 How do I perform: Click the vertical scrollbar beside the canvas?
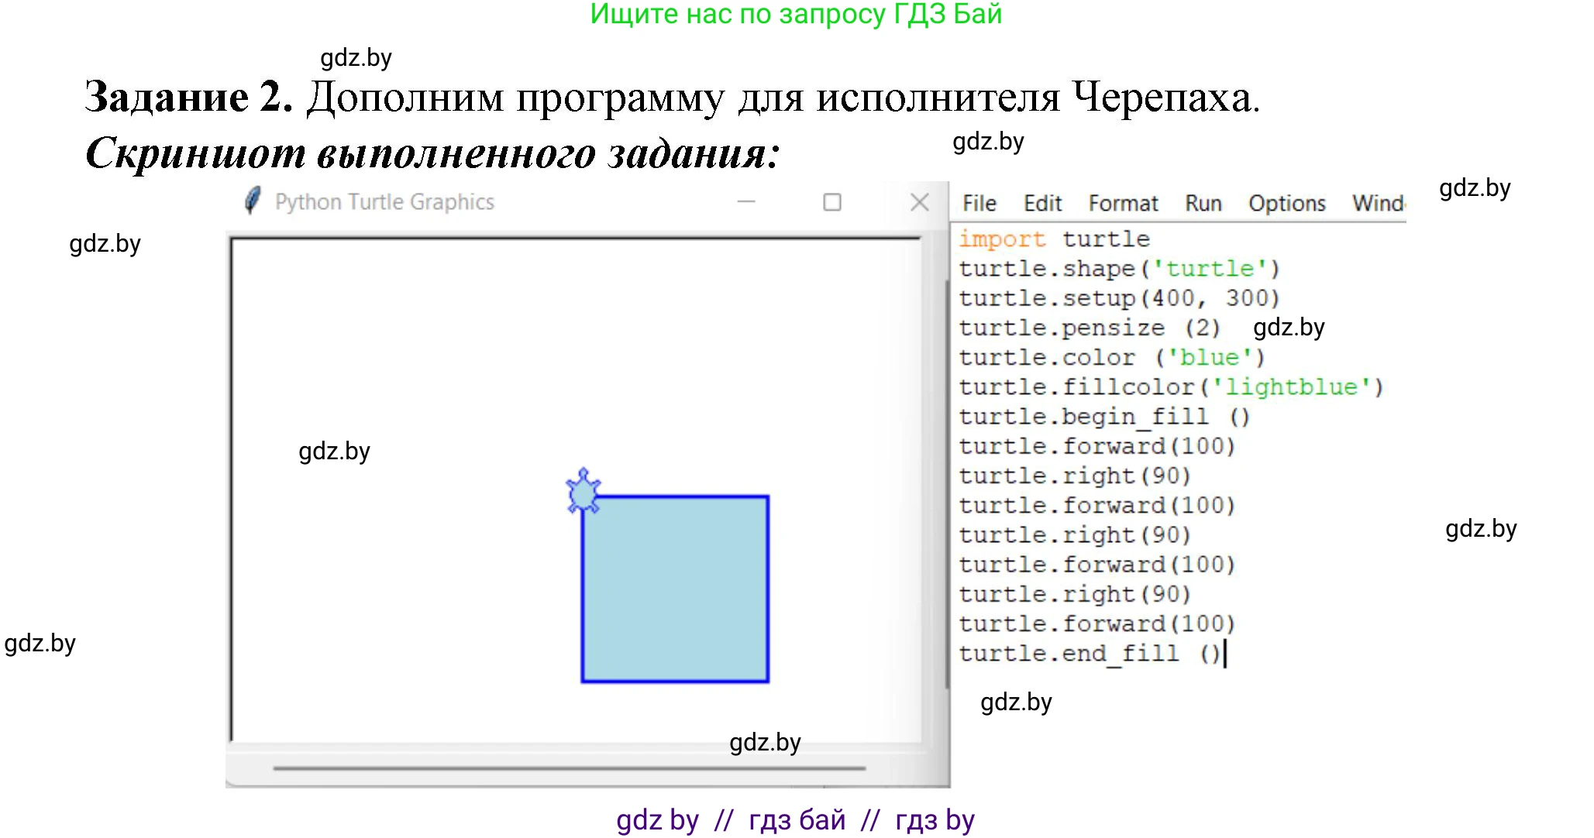(947, 484)
